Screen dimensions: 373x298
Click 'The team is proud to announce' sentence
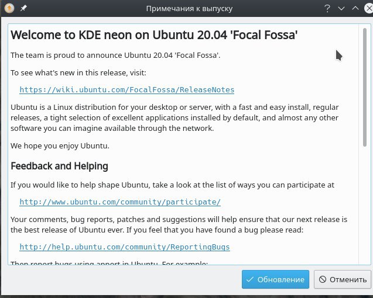pos(115,55)
